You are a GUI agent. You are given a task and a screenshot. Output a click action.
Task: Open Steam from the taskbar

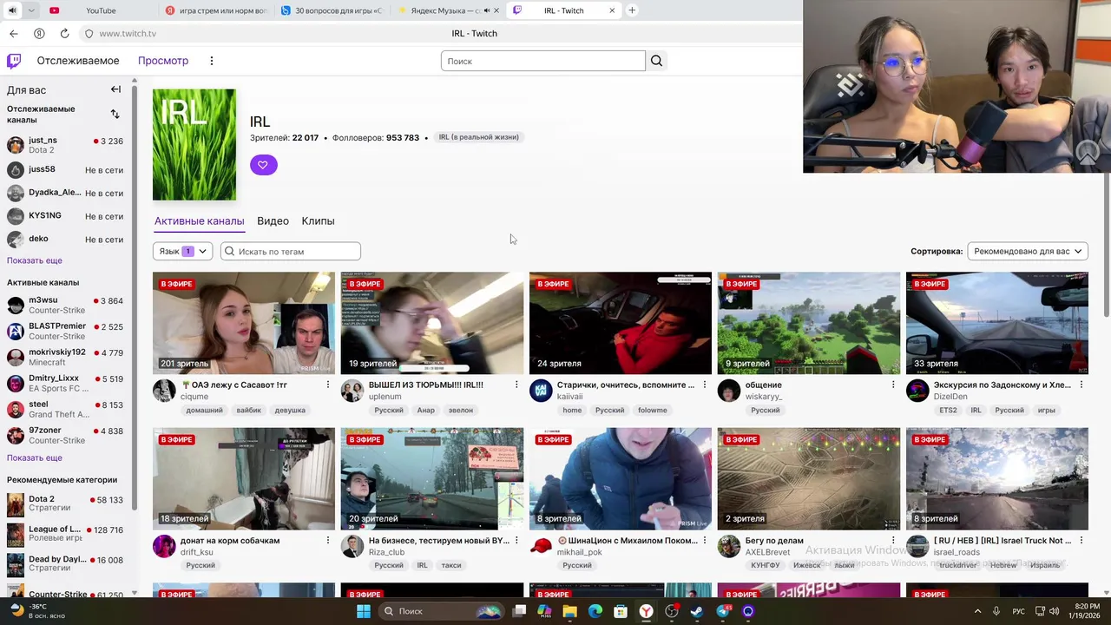[697, 611]
